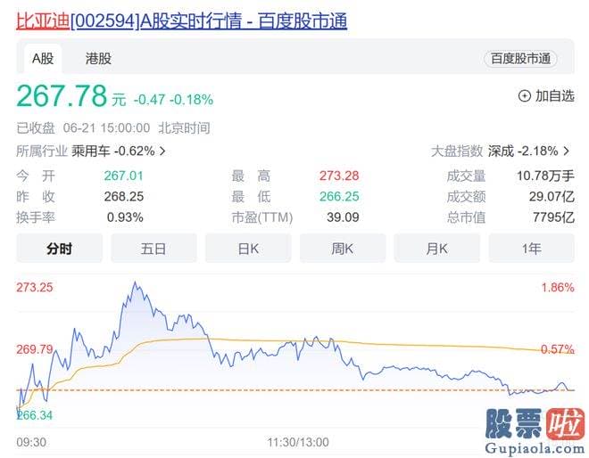Click the chart axis label 266.34

[35, 415]
